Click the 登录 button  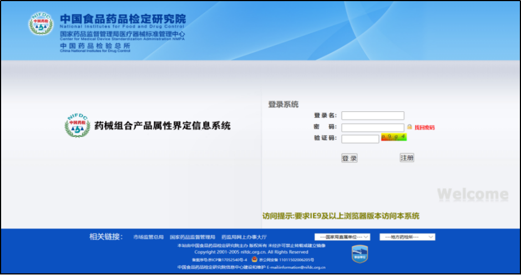(x=349, y=158)
